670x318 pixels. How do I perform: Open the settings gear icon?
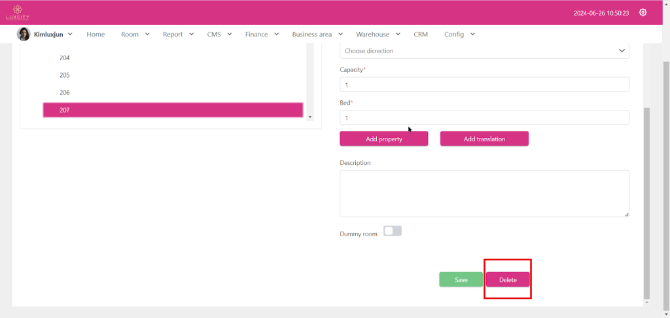pyautogui.click(x=643, y=12)
